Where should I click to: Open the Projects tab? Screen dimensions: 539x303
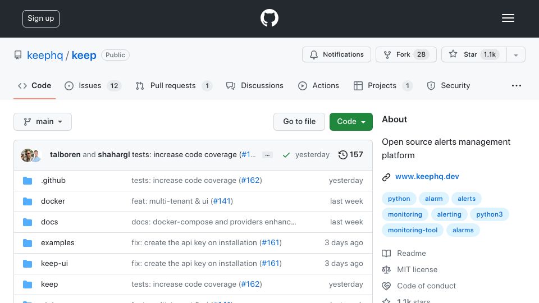pos(383,85)
